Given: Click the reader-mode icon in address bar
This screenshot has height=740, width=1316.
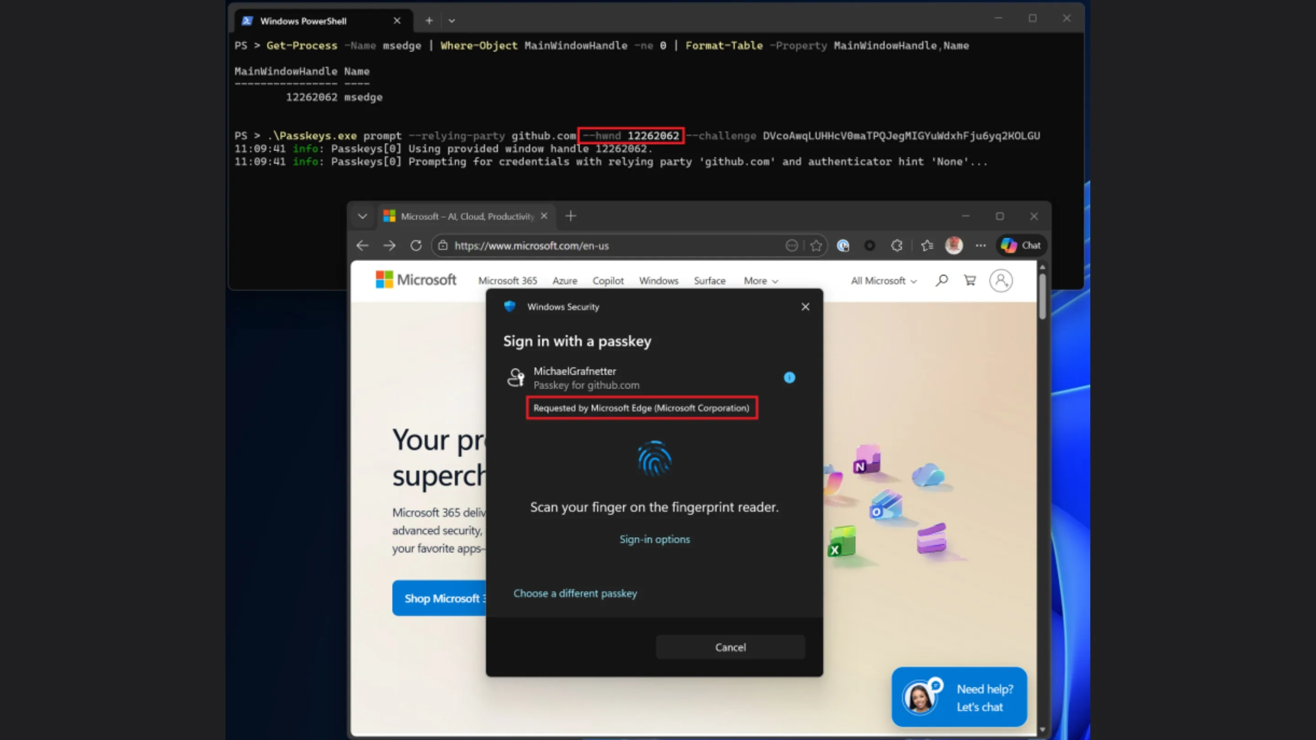Looking at the screenshot, I should tap(791, 246).
